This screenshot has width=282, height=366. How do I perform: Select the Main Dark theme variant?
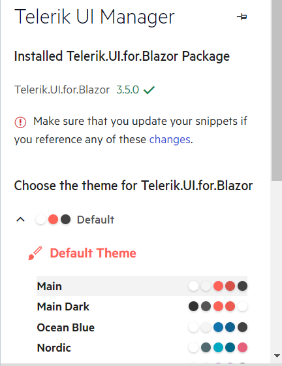[x=142, y=307]
